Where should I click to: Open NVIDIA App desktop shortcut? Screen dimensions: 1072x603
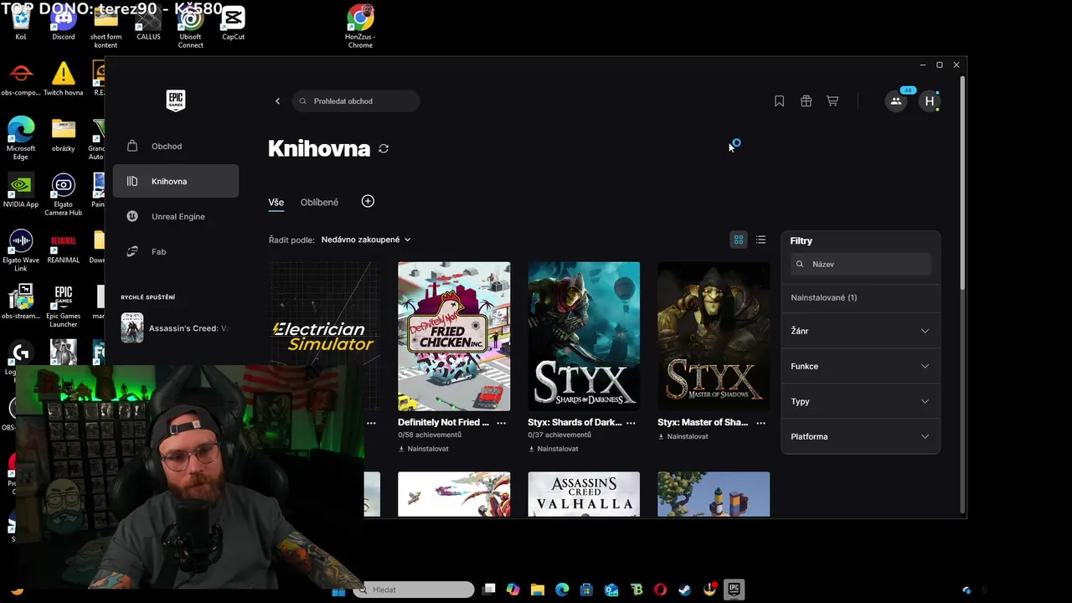[21, 191]
